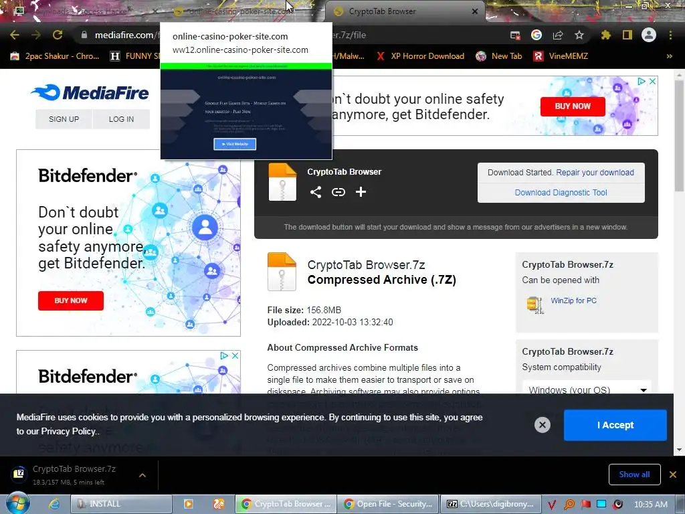Image resolution: width=685 pixels, height=514 pixels.
Task: Click the WinZip icon
Action: (x=535, y=305)
